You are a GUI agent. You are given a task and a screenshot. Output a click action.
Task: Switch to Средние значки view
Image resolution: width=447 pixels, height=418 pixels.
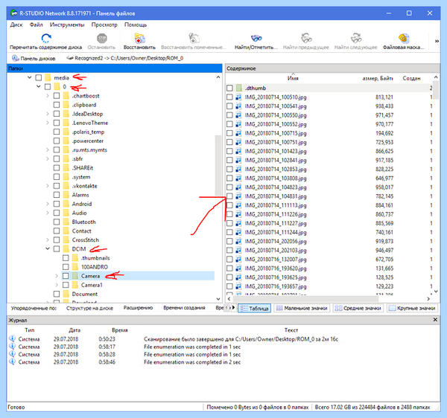coord(358,308)
